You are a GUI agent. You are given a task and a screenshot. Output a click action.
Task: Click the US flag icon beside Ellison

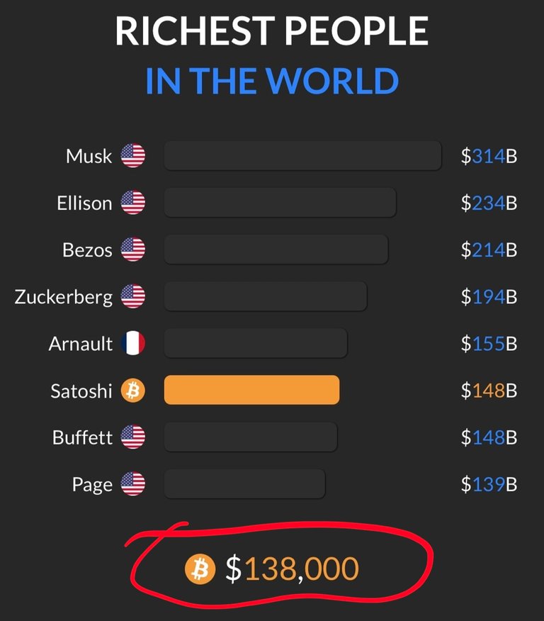click(x=133, y=202)
